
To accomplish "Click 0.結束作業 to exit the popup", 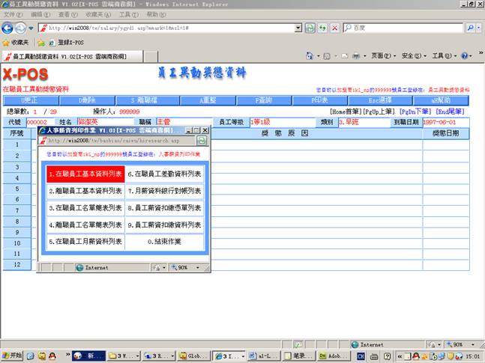I will tap(163, 242).
